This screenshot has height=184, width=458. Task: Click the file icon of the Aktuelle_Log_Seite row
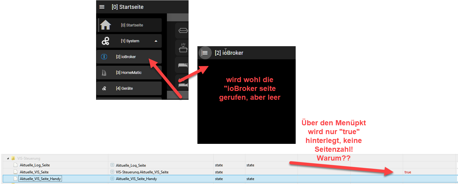(x=15, y=165)
